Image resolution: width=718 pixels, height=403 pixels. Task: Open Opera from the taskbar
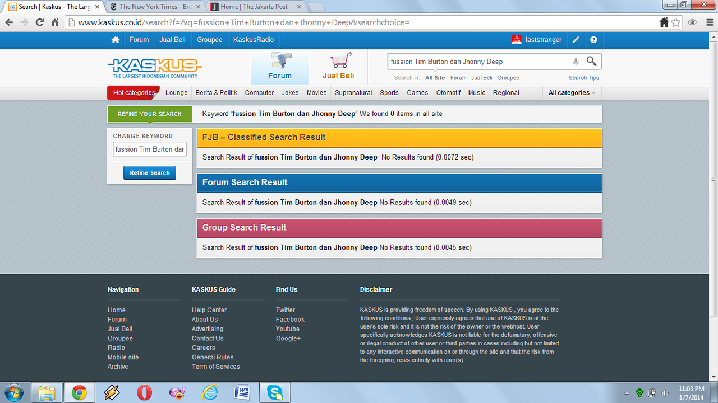[144, 393]
